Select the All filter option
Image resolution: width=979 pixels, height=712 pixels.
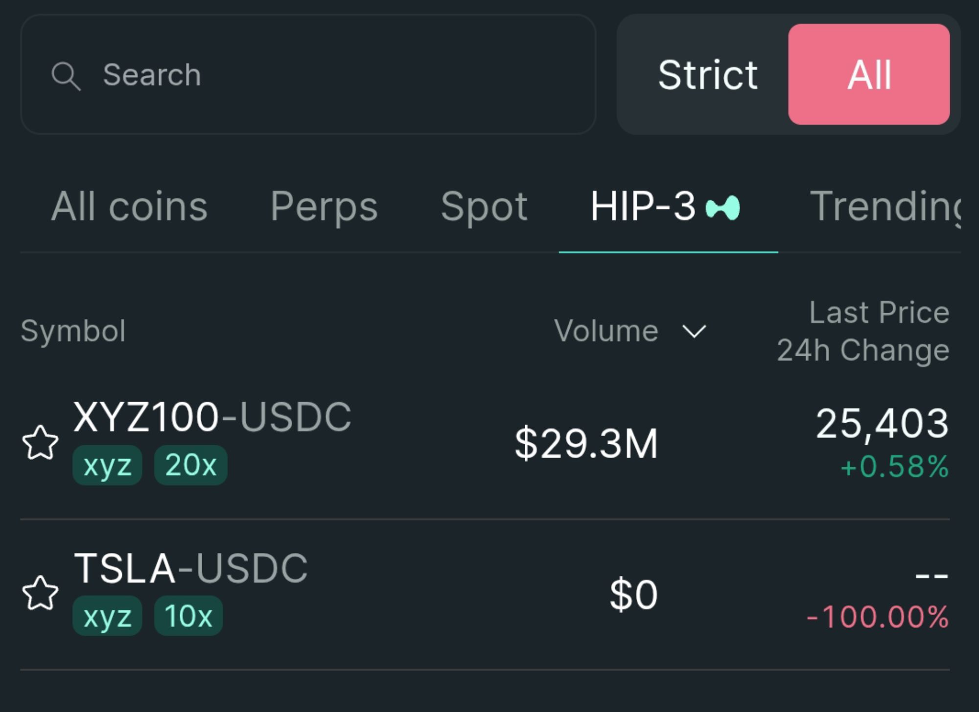coord(869,75)
